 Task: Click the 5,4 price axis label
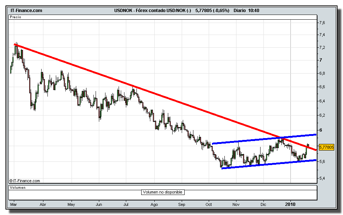click(322, 178)
